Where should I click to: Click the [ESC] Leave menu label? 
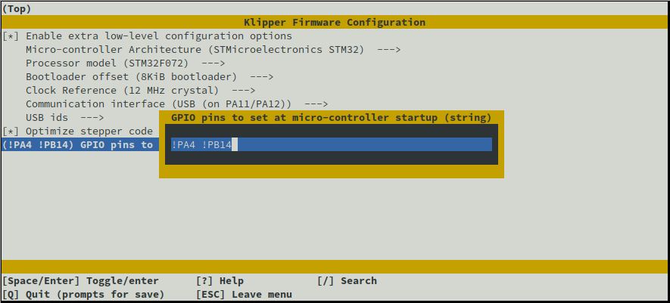(x=244, y=295)
